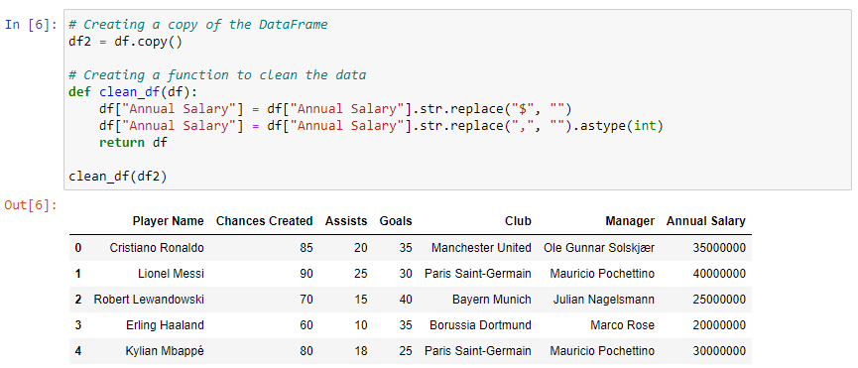The image size is (858, 368).
Task: Click the 'Marco Rose' manager cell
Action: pos(622,325)
